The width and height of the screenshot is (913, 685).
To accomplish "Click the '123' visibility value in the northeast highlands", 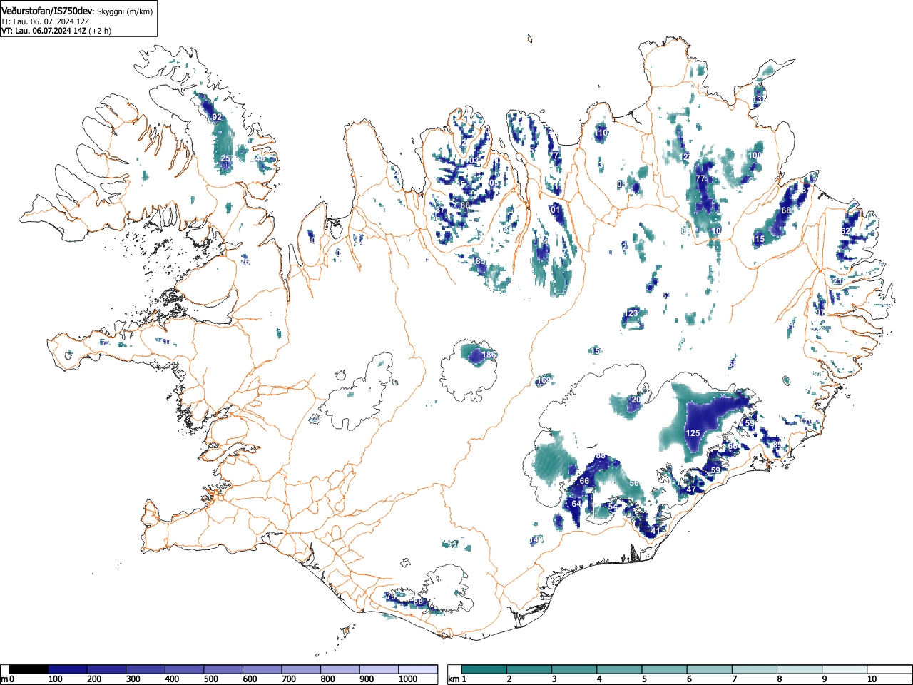I will [x=631, y=313].
